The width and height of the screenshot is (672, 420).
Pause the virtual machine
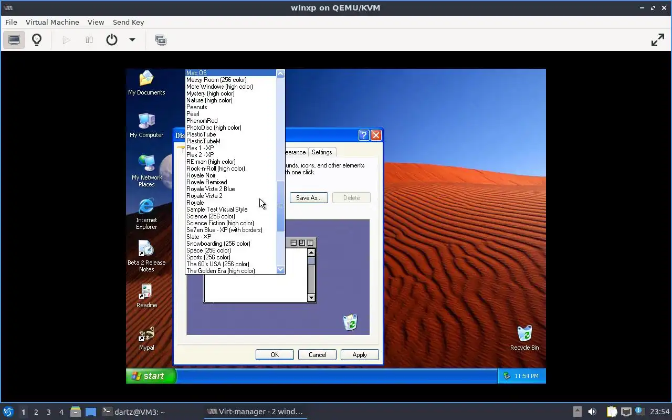pos(89,40)
